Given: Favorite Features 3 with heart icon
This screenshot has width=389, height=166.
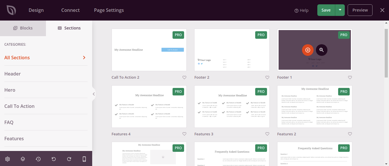Looking at the screenshot, I should [267, 134].
